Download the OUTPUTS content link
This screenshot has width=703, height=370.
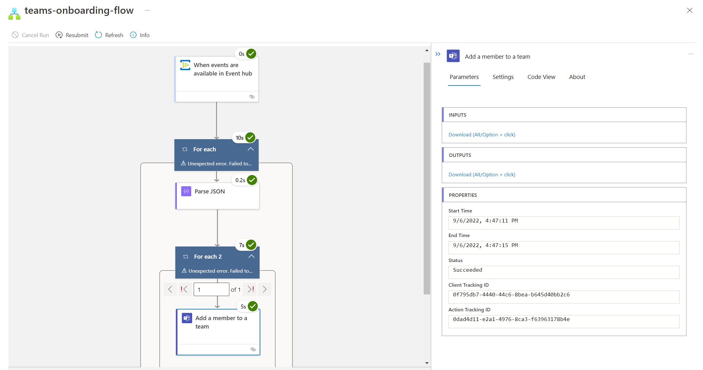[x=481, y=175]
